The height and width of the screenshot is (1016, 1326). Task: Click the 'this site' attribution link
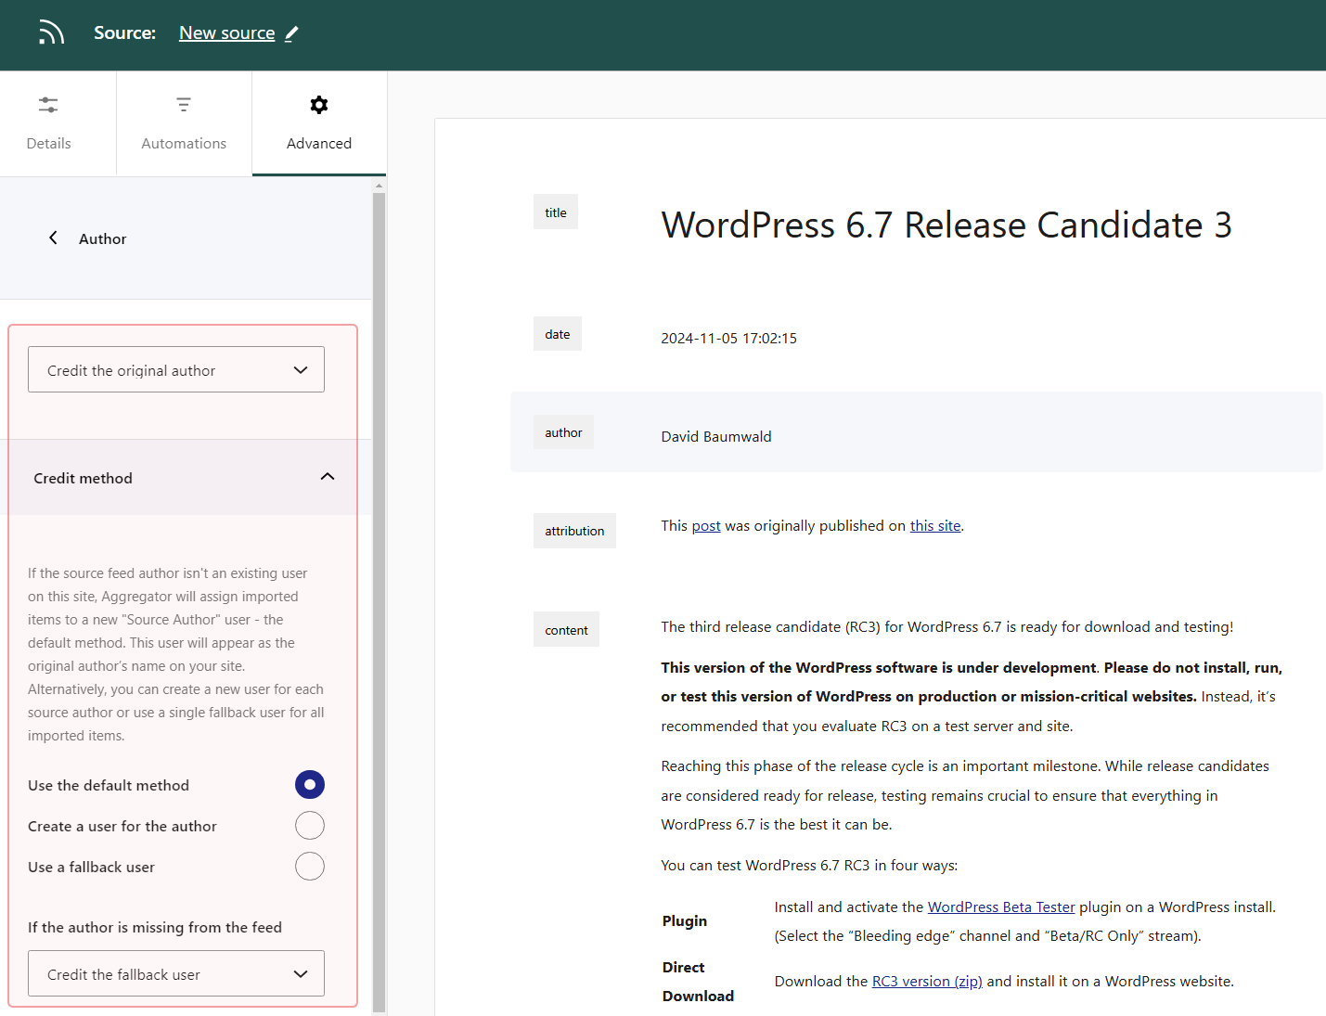coord(934,526)
